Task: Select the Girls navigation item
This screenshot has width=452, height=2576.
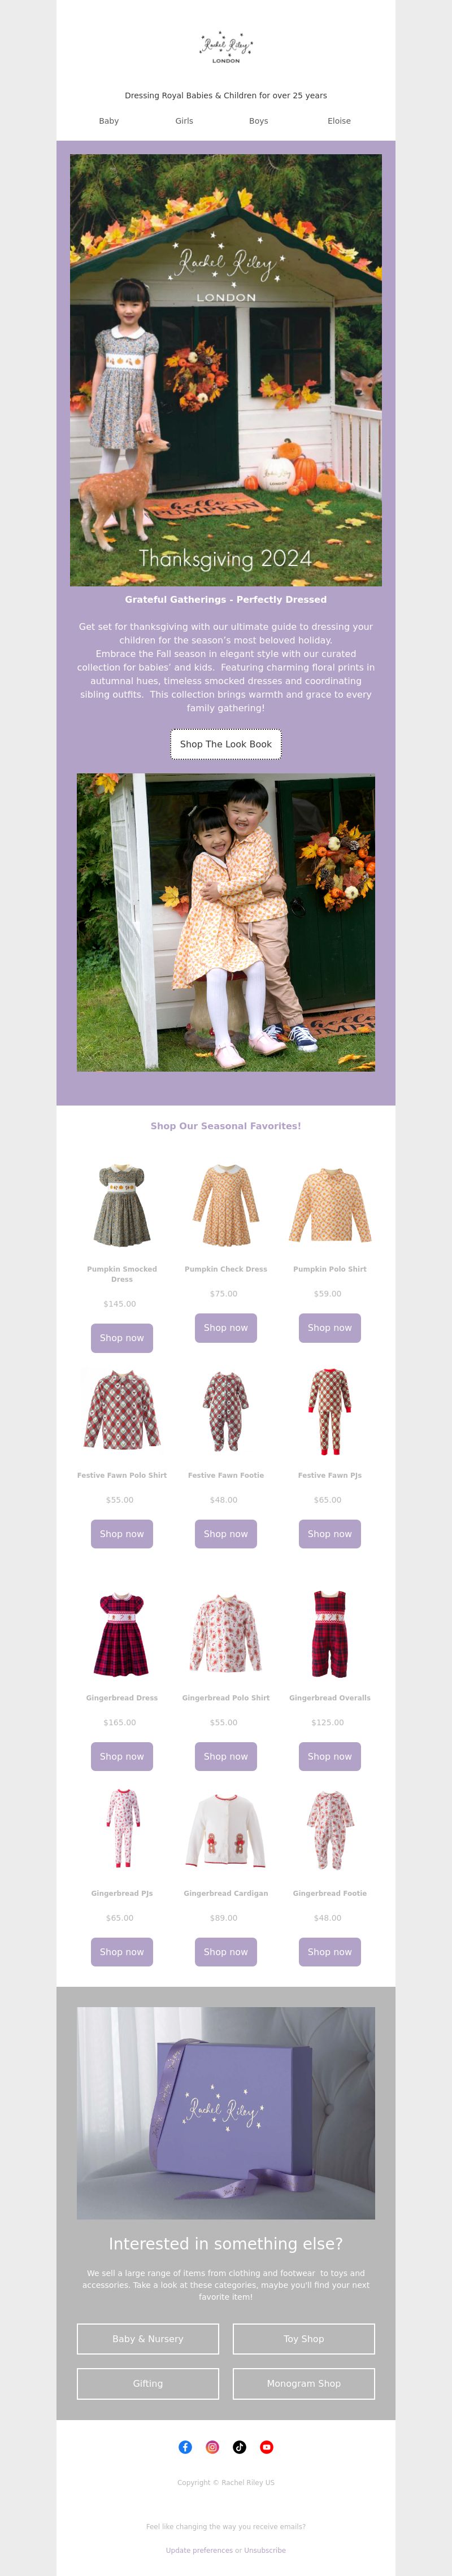Action: pyautogui.click(x=184, y=121)
